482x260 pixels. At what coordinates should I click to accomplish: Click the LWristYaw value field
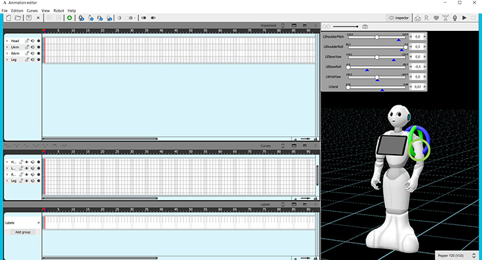coord(417,77)
